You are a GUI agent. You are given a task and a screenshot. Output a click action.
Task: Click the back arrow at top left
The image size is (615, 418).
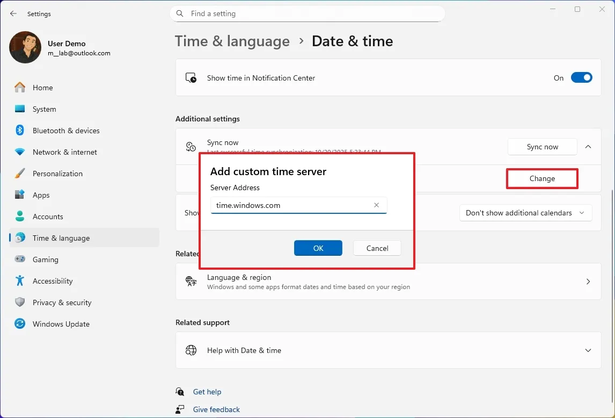pos(13,13)
